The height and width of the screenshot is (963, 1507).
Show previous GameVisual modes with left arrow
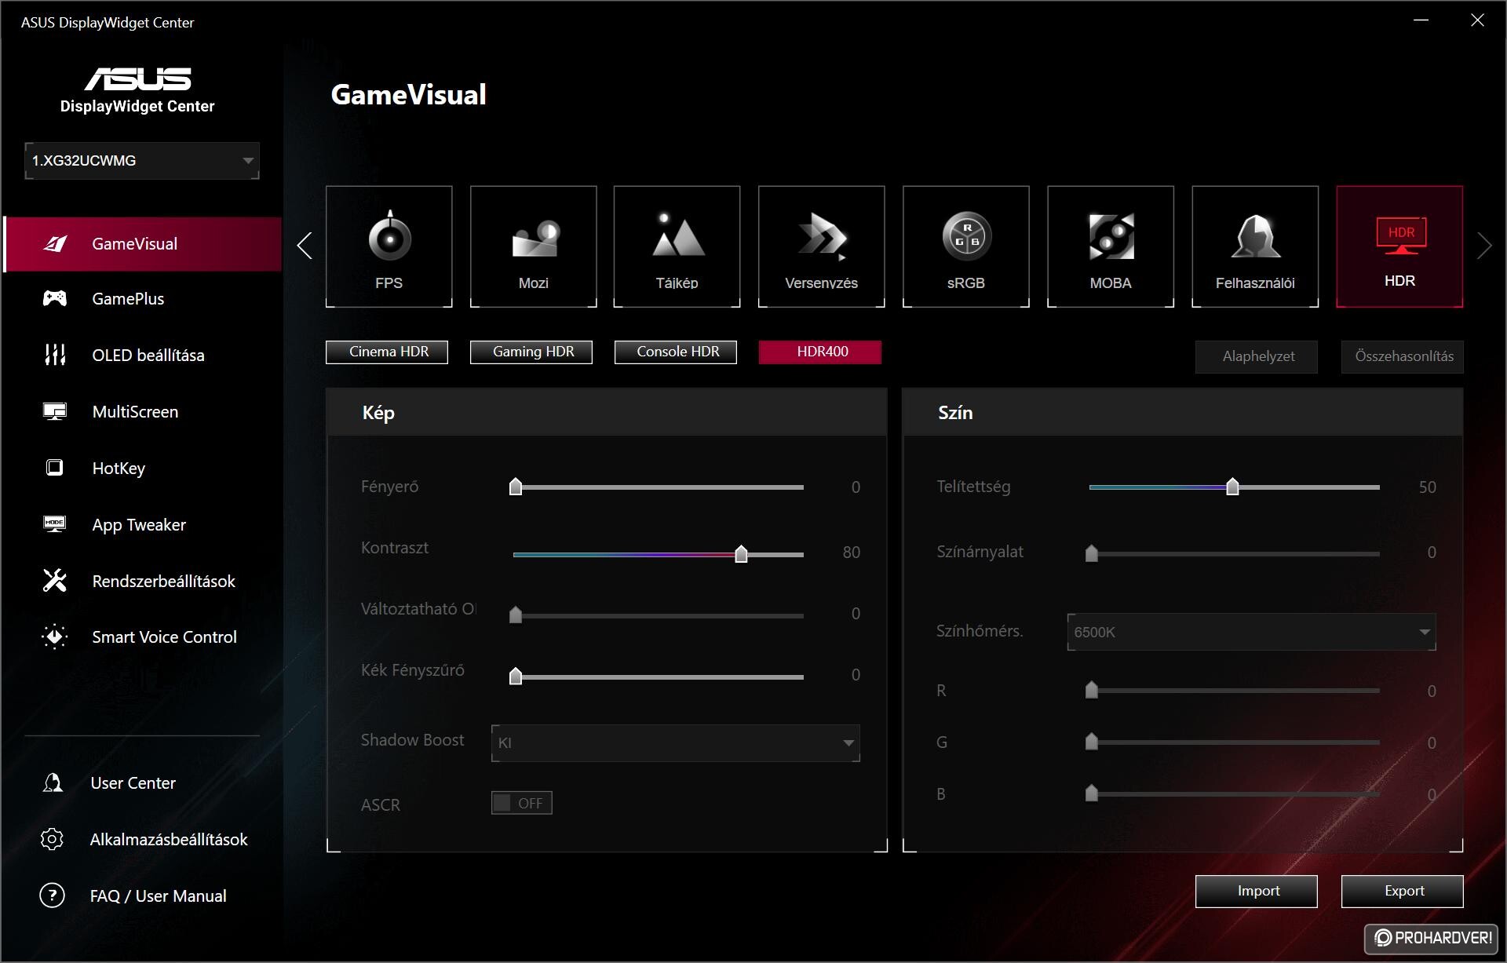(x=305, y=246)
